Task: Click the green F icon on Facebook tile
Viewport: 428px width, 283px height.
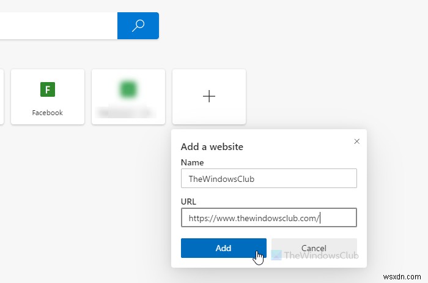Action: tap(48, 89)
